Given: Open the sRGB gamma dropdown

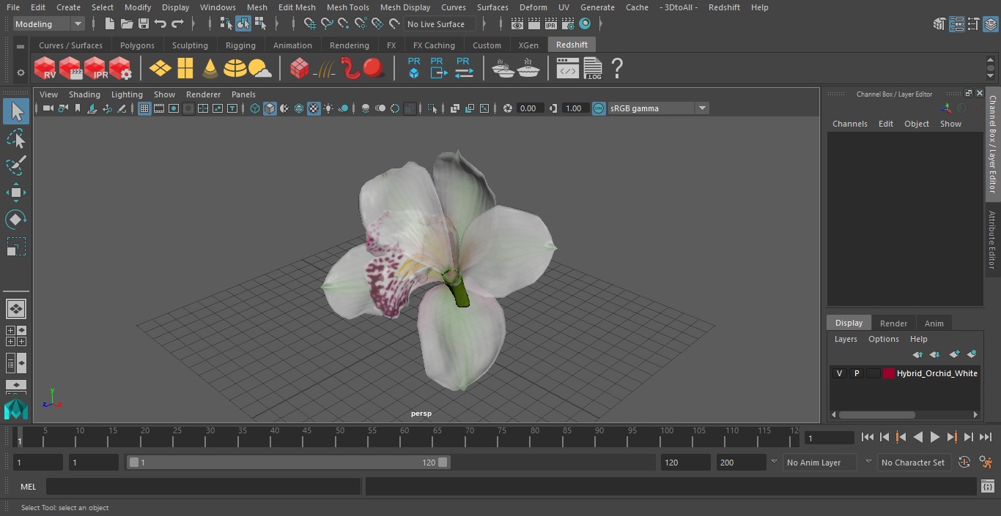Looking at the screenshot, I should (702, 108).
